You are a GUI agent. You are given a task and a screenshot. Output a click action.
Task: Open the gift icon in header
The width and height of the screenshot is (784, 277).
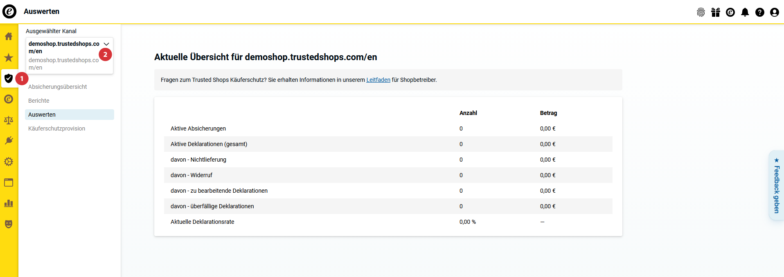(716, 12)
